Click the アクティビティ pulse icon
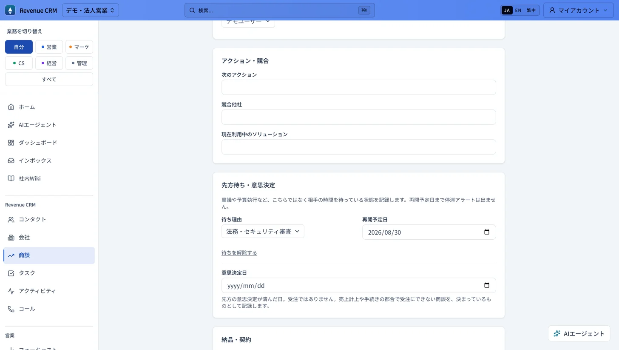Image resolution: width=619 pixels, height=350 pixels. [x=11, y=291]
